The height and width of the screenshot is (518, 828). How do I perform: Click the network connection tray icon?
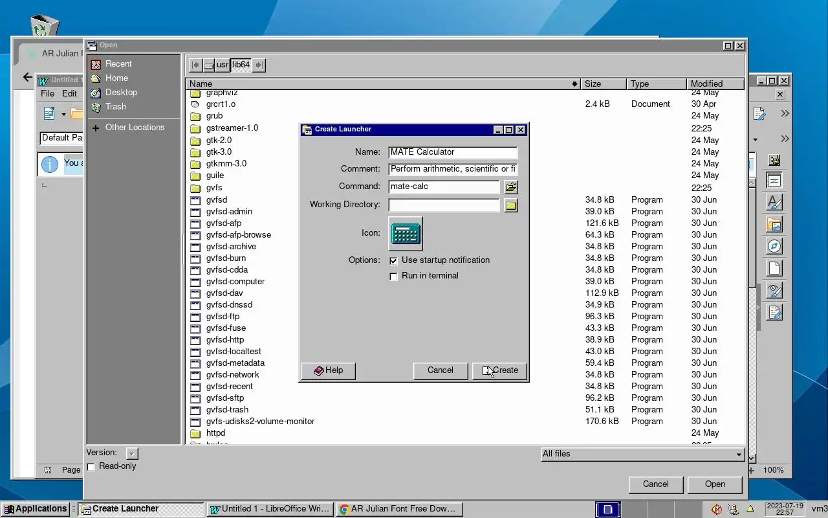734,509
